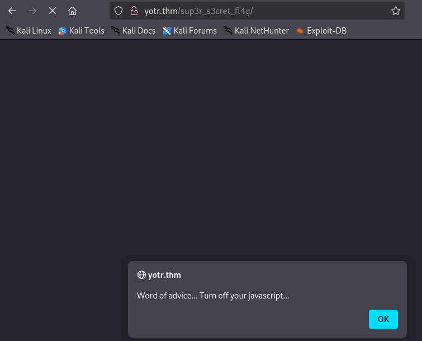View insecure connection padlock info

point(134,11)
